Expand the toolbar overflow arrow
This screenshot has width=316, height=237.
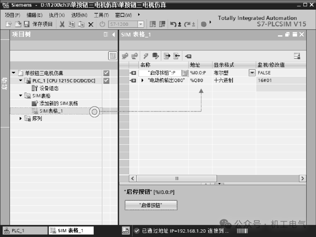210,22
